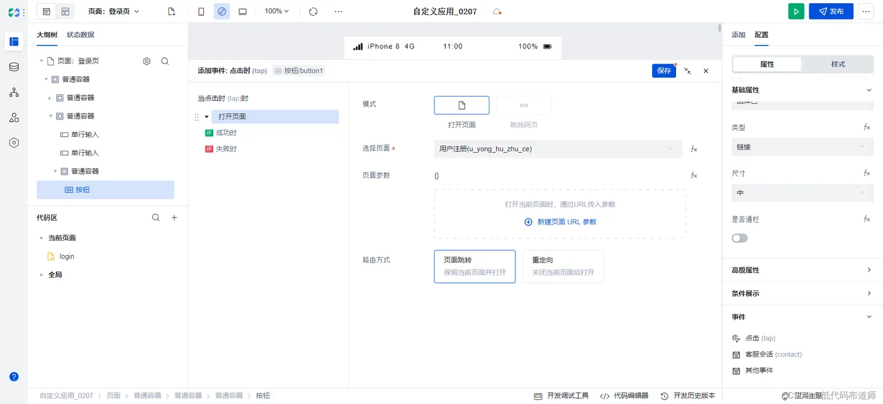Click fx binding icon for 选择页面
Screen dimensions: 883x404
694,149
